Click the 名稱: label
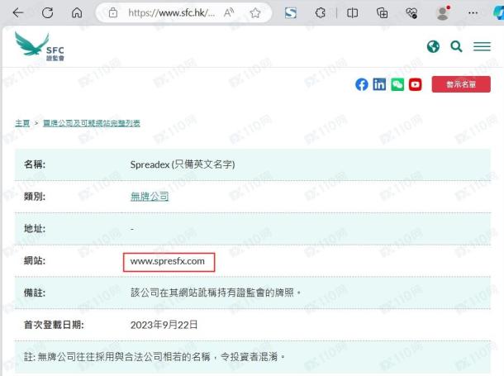 point(35,164)
